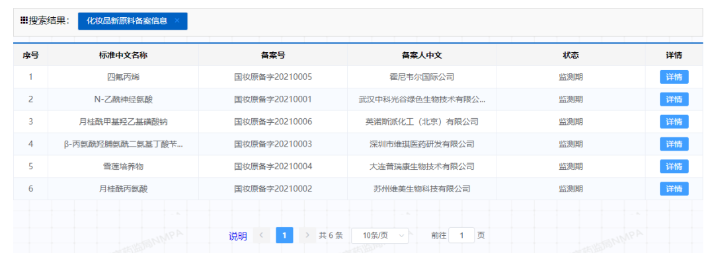Click the 前往 page number input field

(x=461, y=235)
